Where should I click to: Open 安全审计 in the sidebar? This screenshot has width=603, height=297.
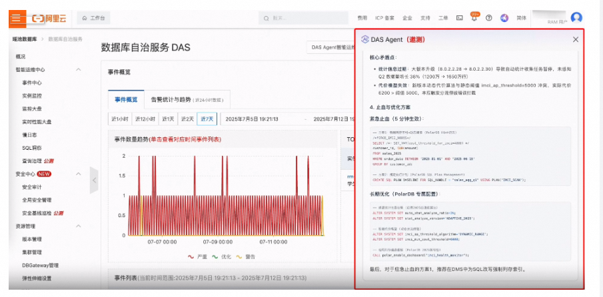[32, 187]
